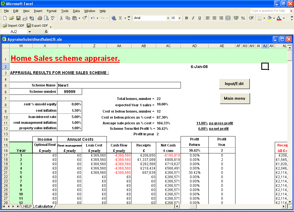
Task: Undo the last action
Action: 93,18
